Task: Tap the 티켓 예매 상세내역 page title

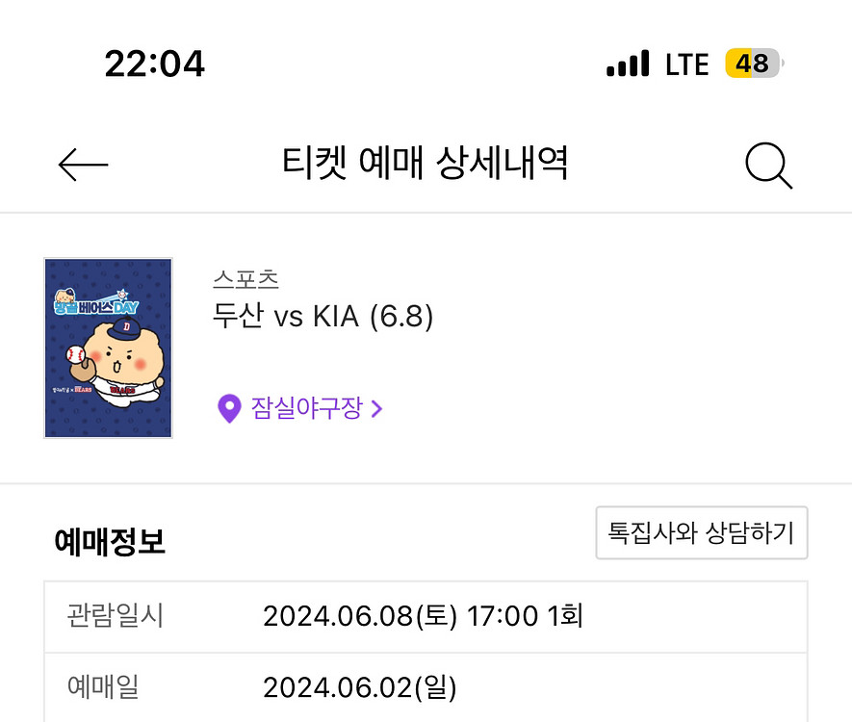Action: pos(425,165)
